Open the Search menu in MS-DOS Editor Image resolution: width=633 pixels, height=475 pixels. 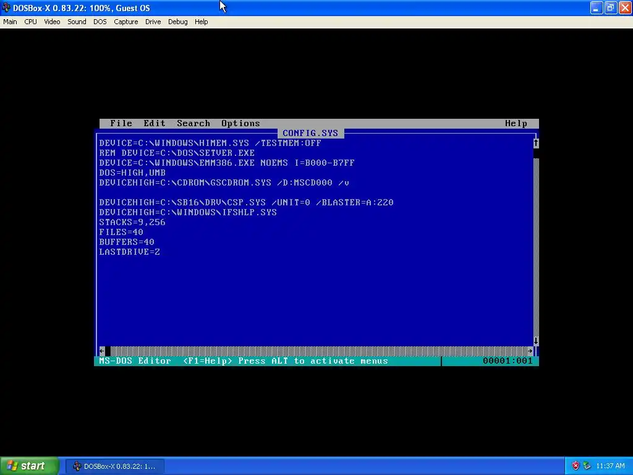coord(193,124)
